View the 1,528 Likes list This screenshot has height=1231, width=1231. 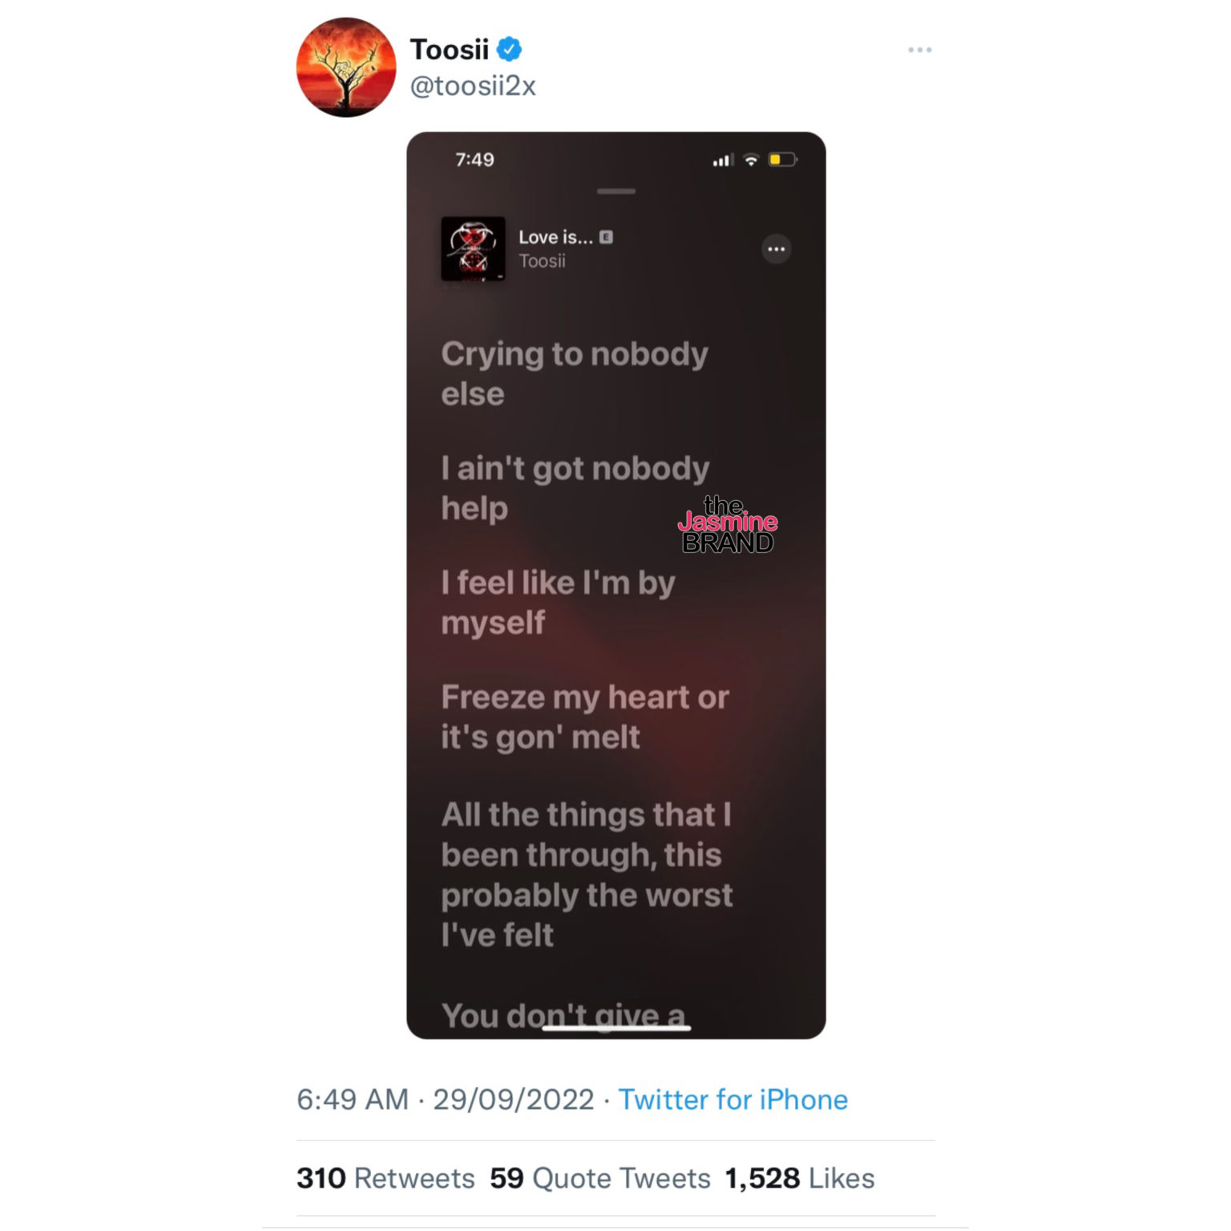point(799,1178)
